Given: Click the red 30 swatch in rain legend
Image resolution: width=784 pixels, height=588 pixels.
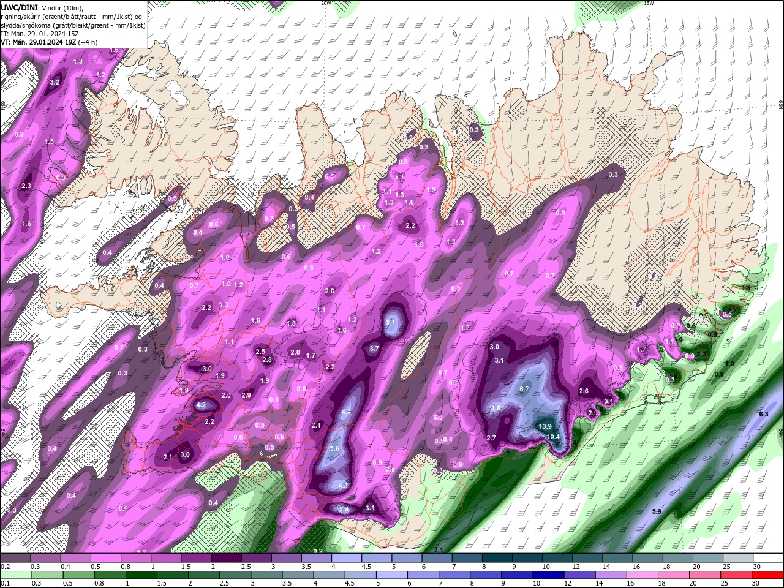Looking at the screenshot, I should (769, 575).
